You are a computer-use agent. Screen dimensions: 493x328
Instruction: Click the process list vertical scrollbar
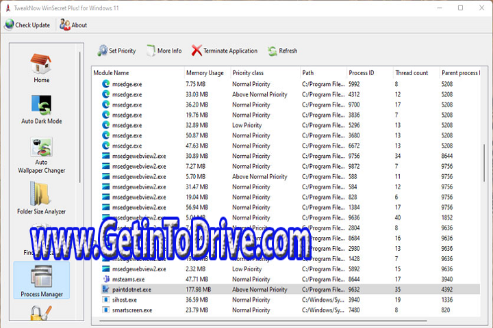click(484, 163)
